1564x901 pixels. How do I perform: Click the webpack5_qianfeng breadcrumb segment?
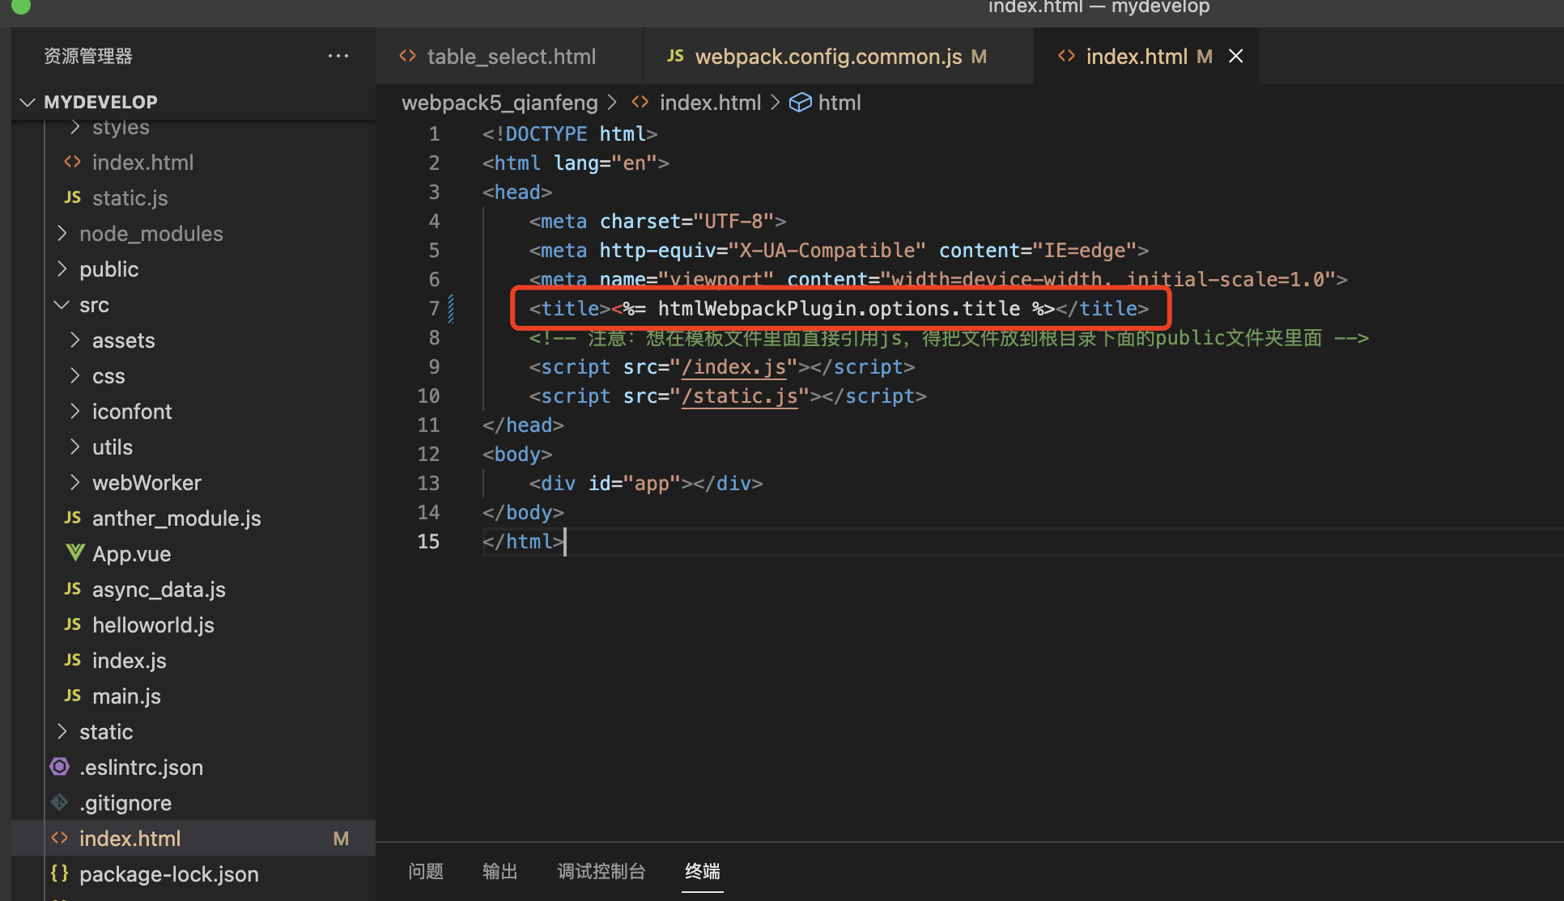499,103
